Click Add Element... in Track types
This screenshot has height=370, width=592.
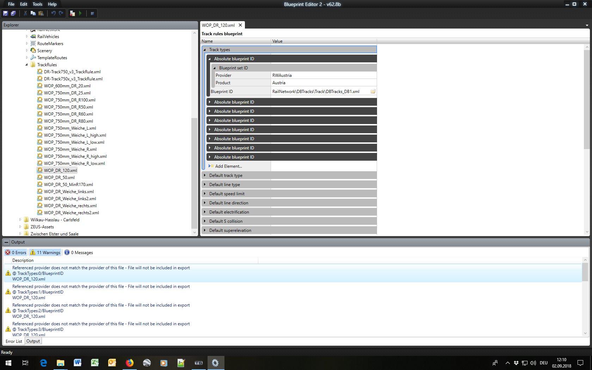tap(228, 166)
